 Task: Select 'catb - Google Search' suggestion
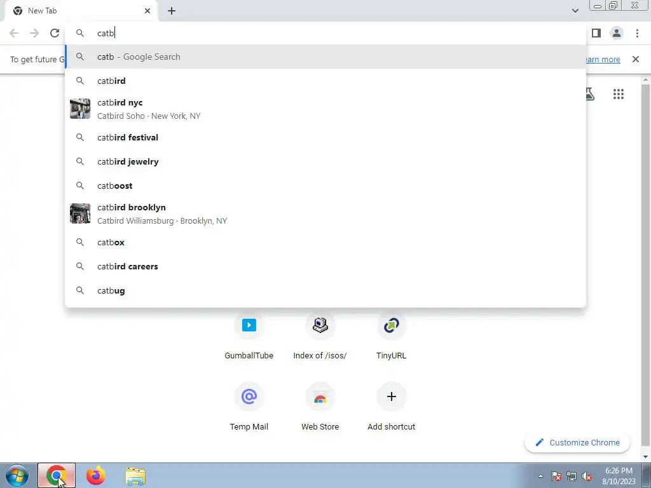pos(325,57)
